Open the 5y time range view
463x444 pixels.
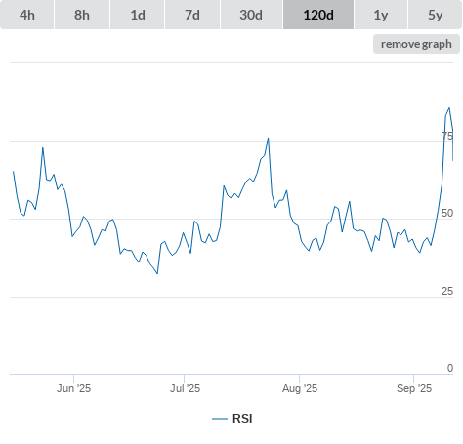pos(436,15)
